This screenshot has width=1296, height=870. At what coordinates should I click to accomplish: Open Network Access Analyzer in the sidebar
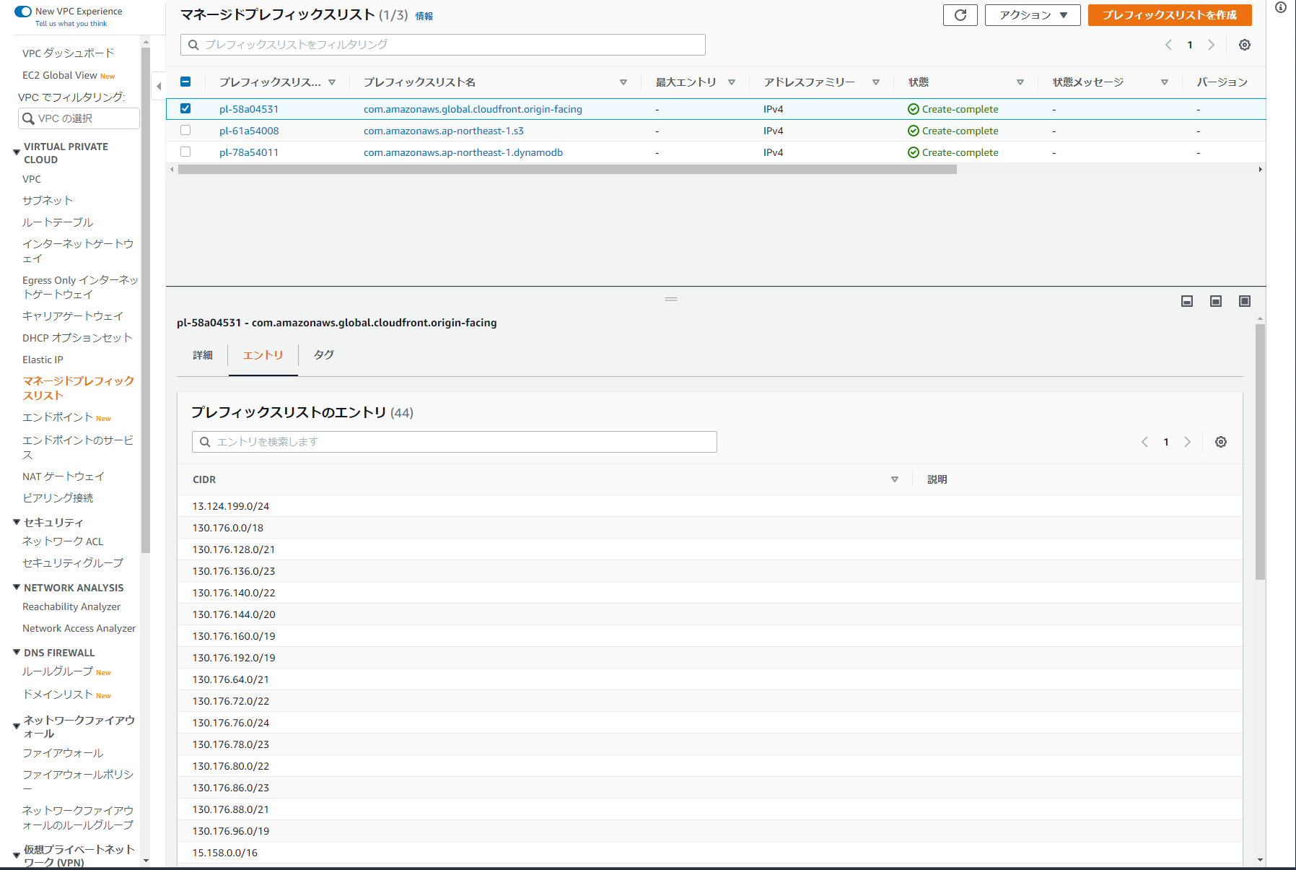tap(79, 629)
